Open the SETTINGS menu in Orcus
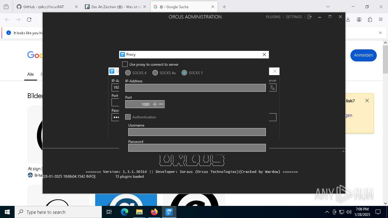Image resolution: width=388 pixels, height=218 pixels. coord(294,17)
